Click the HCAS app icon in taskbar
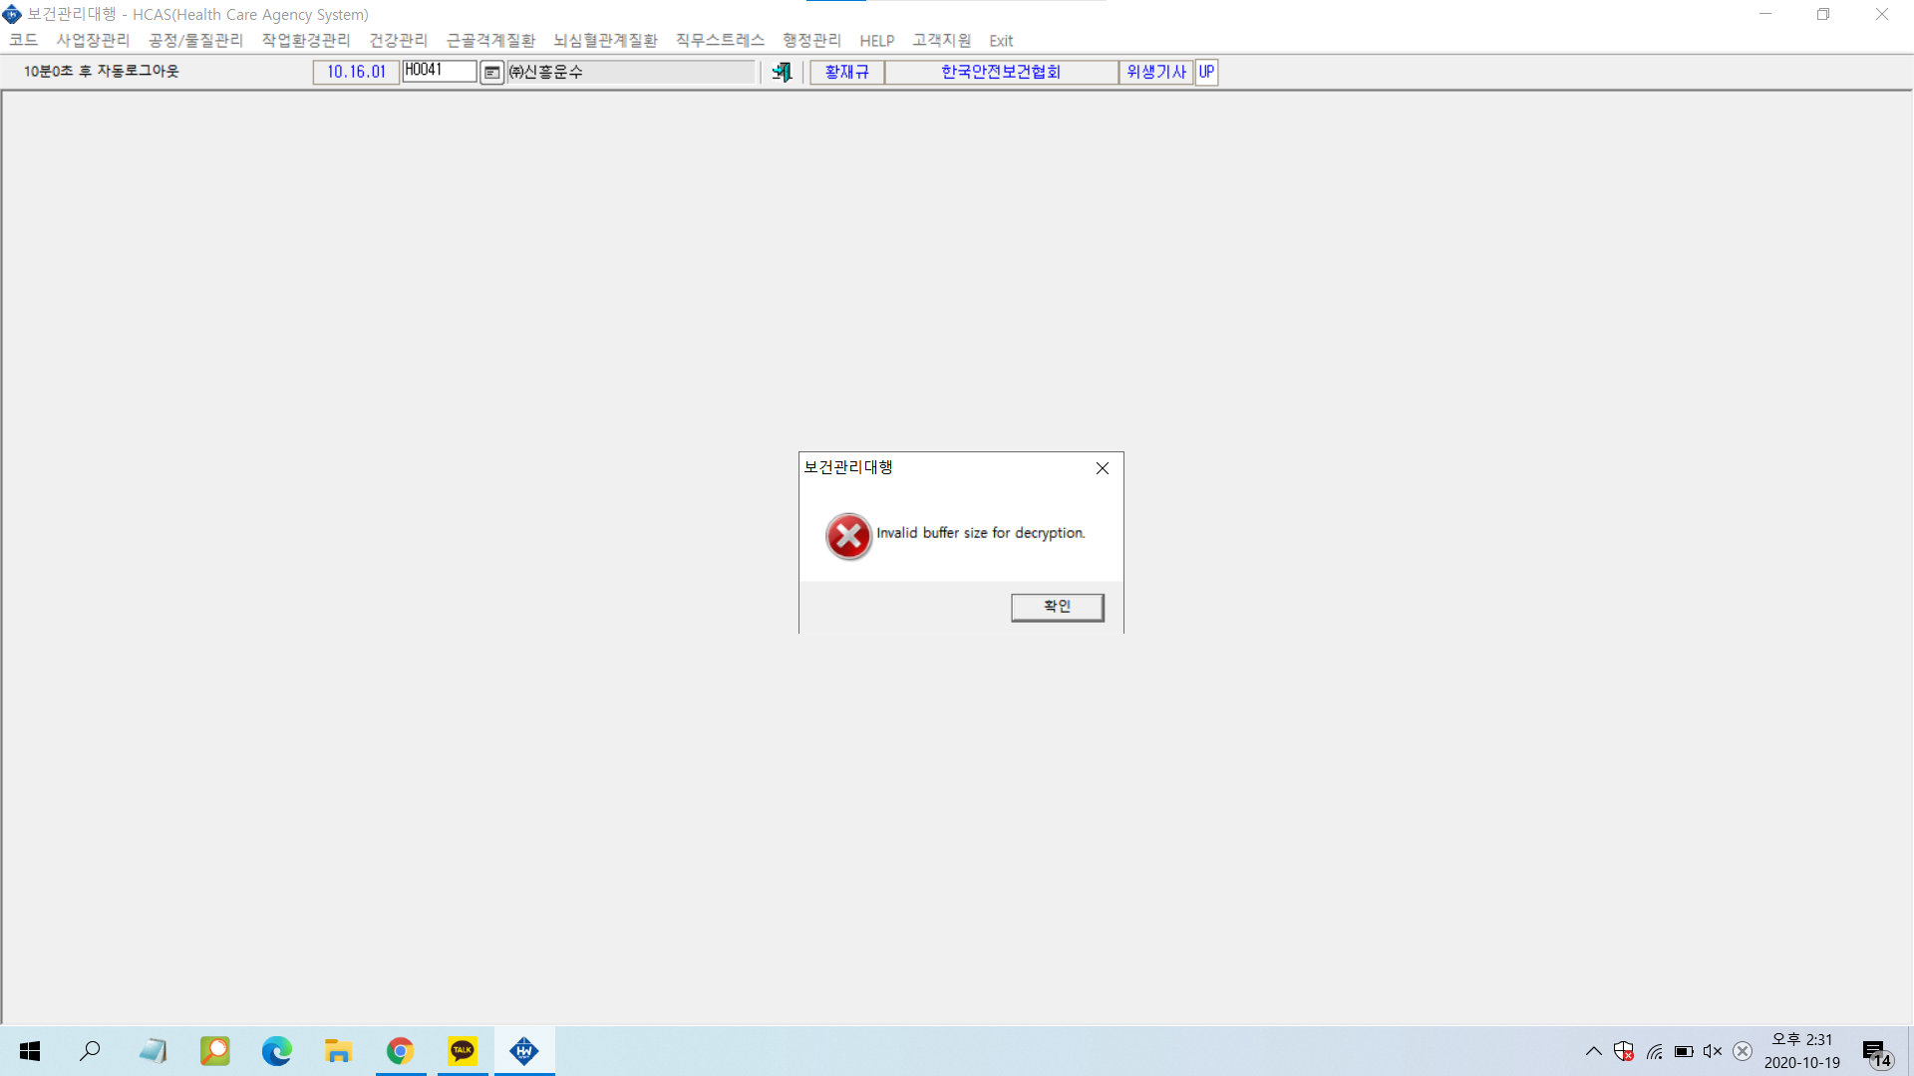Image resolution: width=1914 pixels, height=1076 pixels. click(524, 1051)
